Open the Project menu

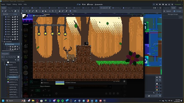9,4
